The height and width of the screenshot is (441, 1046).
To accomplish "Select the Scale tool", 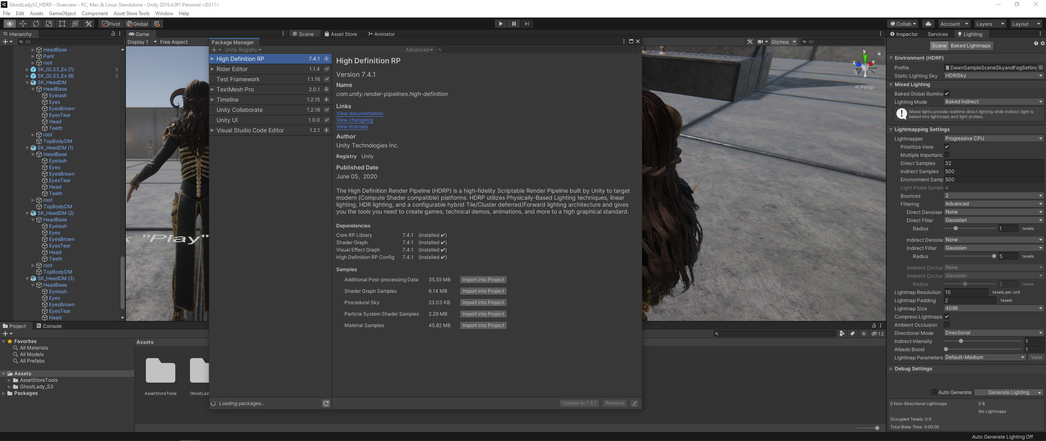I will [49, 24].
